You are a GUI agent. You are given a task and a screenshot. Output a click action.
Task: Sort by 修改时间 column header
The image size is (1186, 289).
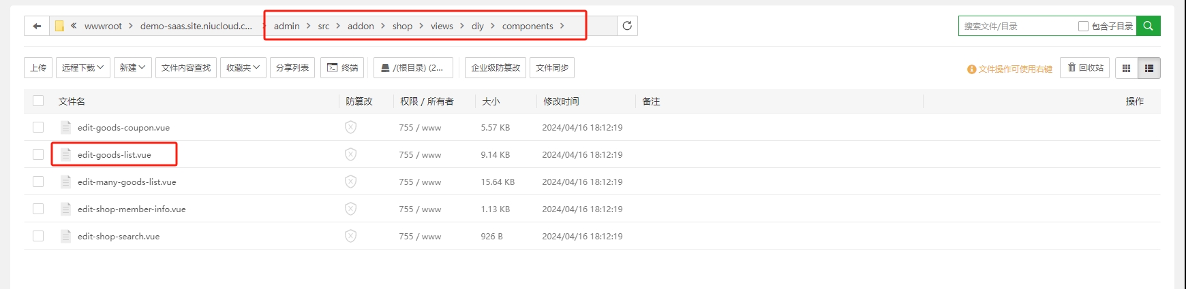[x=561, y=101]
